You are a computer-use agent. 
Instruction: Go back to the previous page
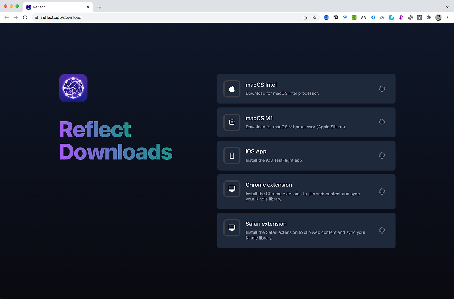click(6, 17)
